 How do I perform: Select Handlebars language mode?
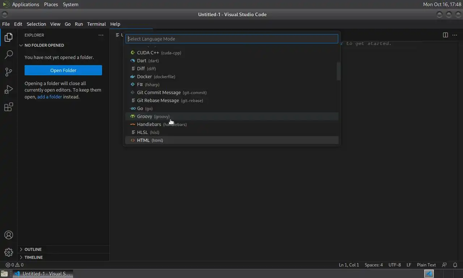[231, 124]
